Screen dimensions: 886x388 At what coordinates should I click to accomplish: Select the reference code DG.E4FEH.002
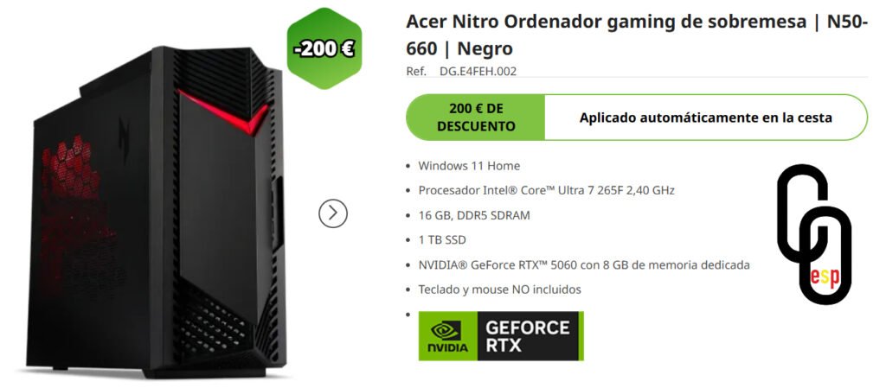478,72
